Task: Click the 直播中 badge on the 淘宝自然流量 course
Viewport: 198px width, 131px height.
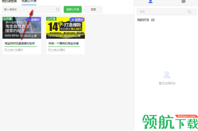Action: (x=34, y=20)
